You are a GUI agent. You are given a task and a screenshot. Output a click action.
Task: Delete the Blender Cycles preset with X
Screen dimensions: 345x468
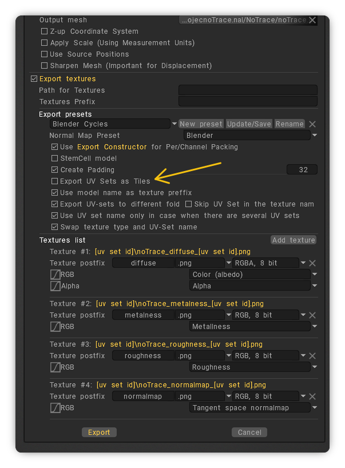coord(312,124)
